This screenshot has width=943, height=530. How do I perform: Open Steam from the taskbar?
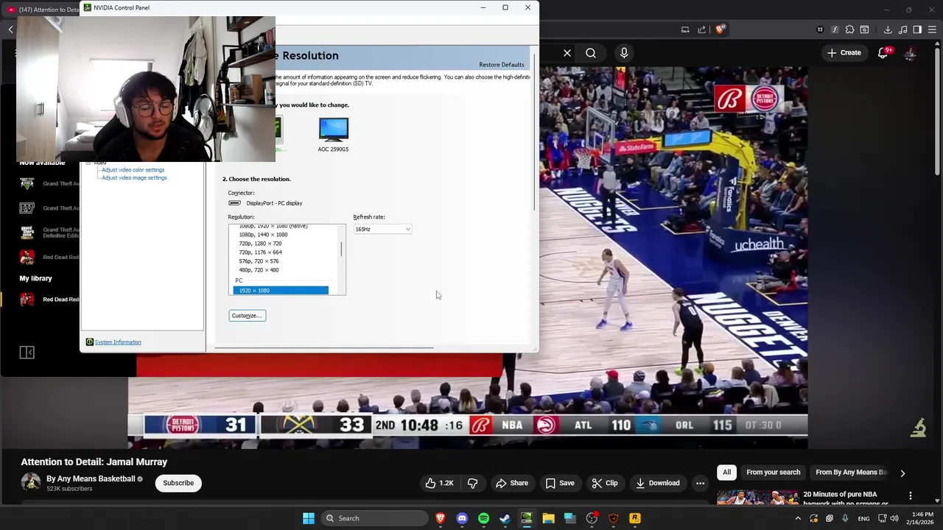[x=505, y=518]
